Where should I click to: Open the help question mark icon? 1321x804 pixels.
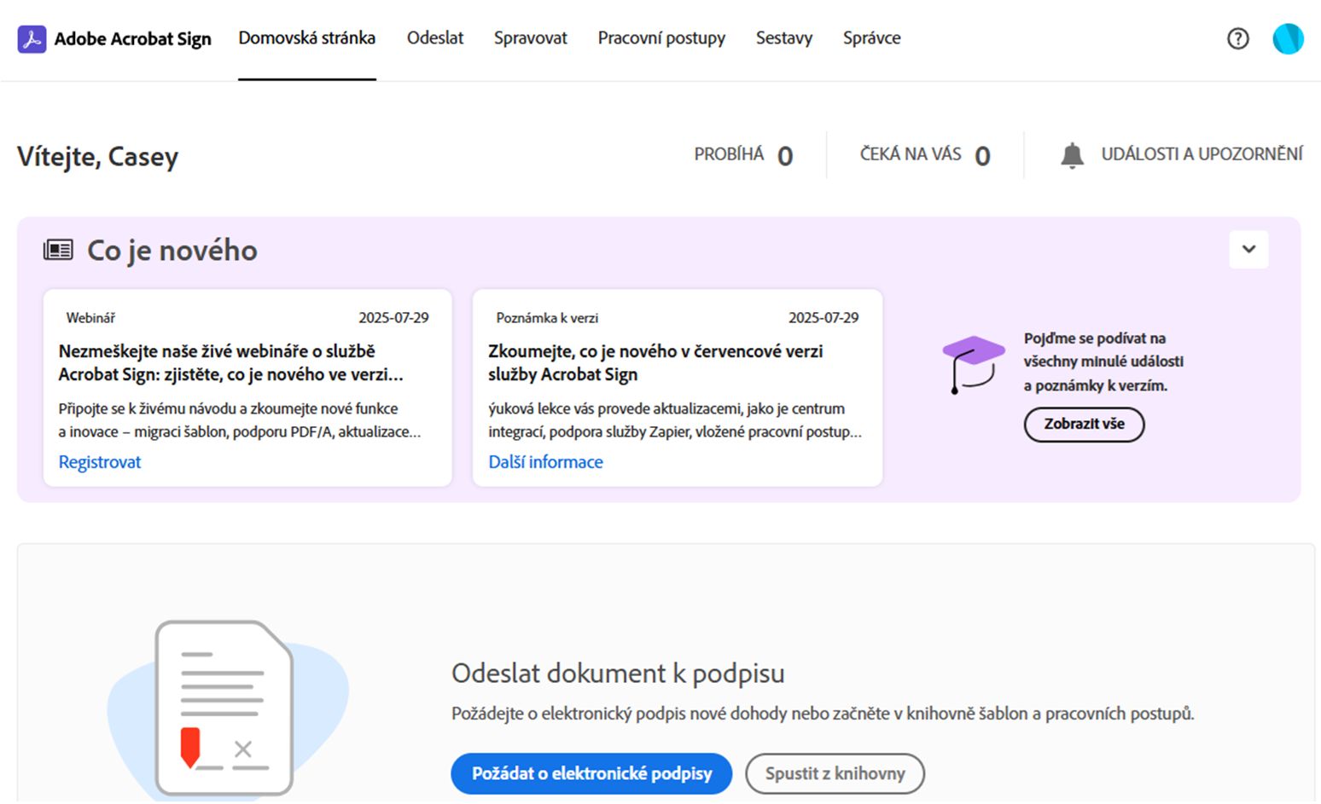(x=1237, y=38)
